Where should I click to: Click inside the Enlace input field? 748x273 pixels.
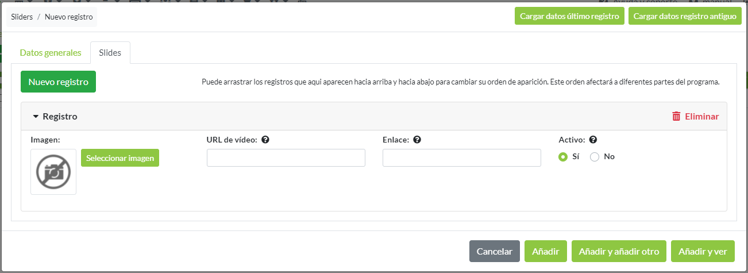coord(462,158)
